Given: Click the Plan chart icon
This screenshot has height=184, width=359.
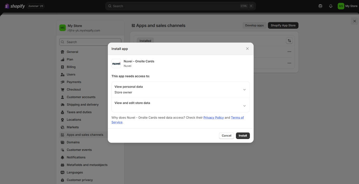Looking at the screenshot, I should (x=62, y=60).
